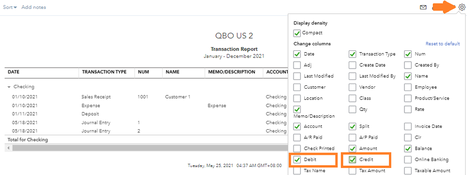Screen dimensions: 467x175
Task: Enable the Qty column checkbox
Action: [x=352, y=109]
